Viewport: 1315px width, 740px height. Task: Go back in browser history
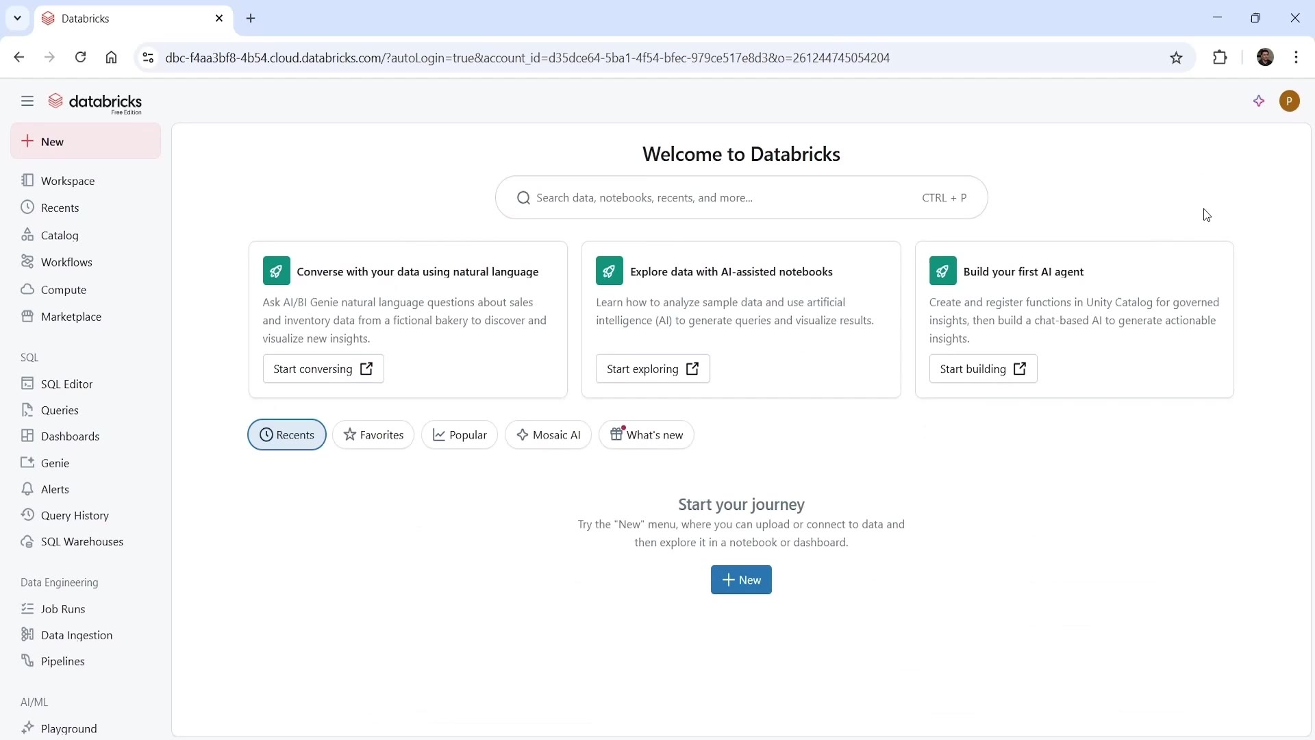tap(19, 58)
